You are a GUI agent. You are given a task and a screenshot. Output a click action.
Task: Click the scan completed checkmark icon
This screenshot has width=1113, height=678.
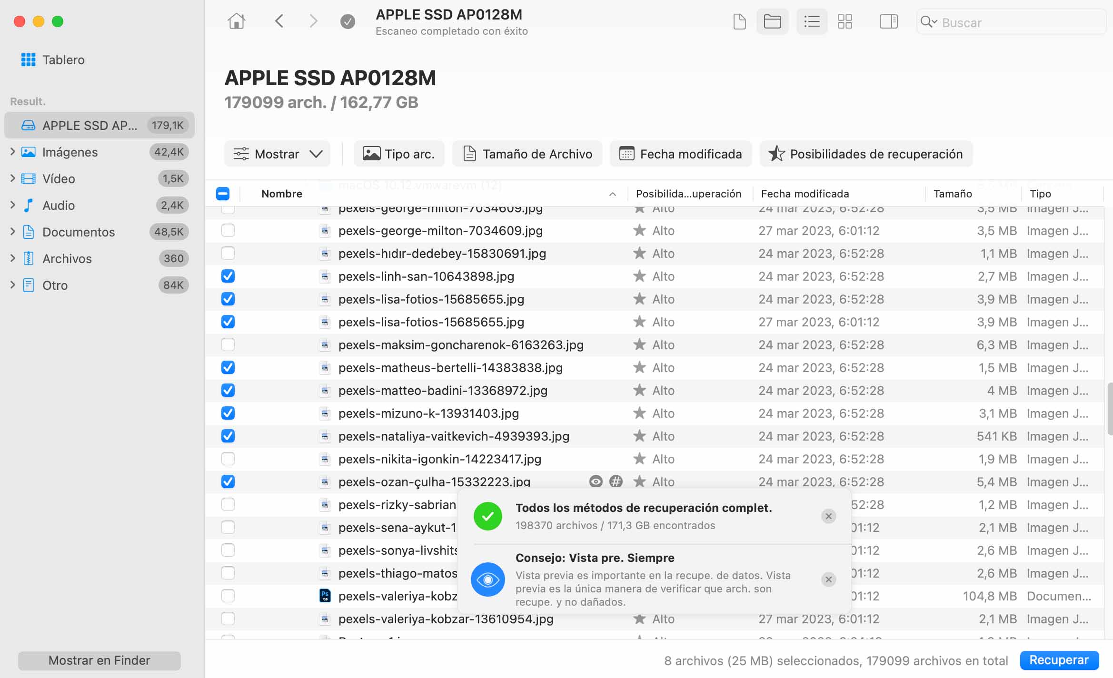click(348, 21)
